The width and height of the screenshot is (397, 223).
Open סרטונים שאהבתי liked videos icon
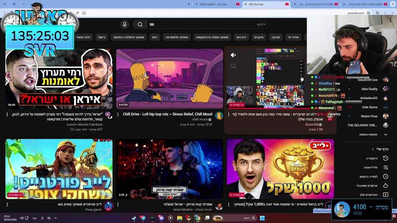[386, 186]
